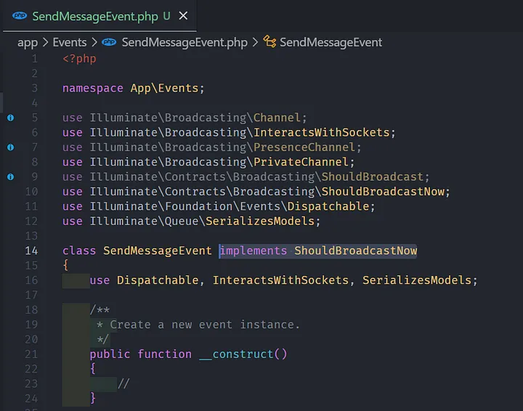The width and height of the screenshot is (523, 411).
Task: Click the SendMessageEvent.php breadcrumb item
Action: click(x=185, y=42)
